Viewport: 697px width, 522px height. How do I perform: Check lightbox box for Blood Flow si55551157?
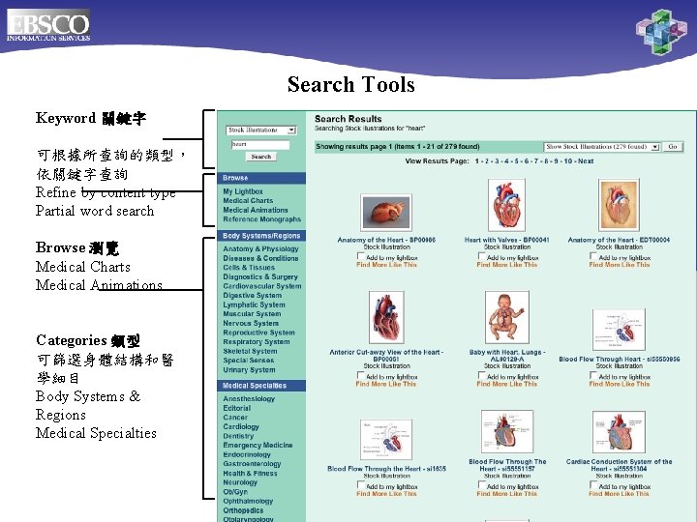pyautogui.click(x=482, y=485)
